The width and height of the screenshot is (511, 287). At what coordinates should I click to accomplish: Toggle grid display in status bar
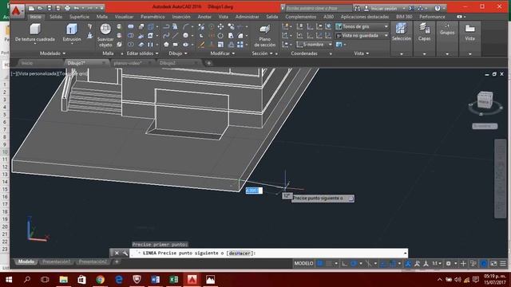(320, 263)
